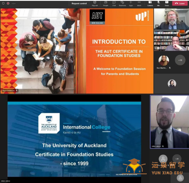Click the grey avatar beside +39

click(x=163, y=159)
